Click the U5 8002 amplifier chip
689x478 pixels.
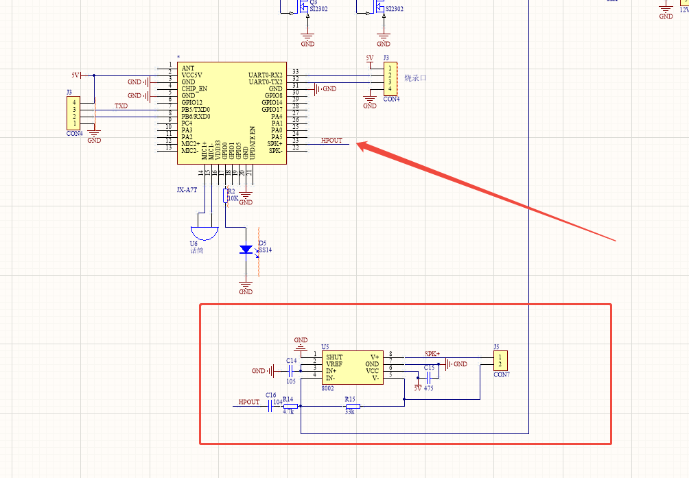tap(352, 367)
